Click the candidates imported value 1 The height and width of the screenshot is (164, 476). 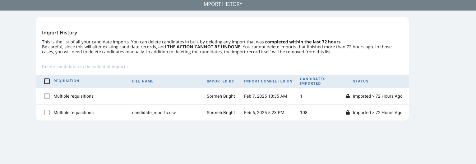(x=301, y=96)
